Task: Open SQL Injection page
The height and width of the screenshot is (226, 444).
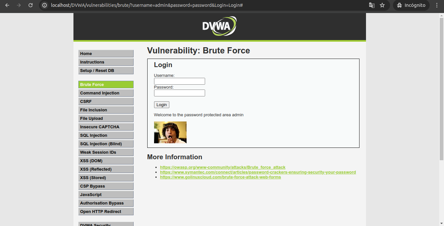Action: 106,135
